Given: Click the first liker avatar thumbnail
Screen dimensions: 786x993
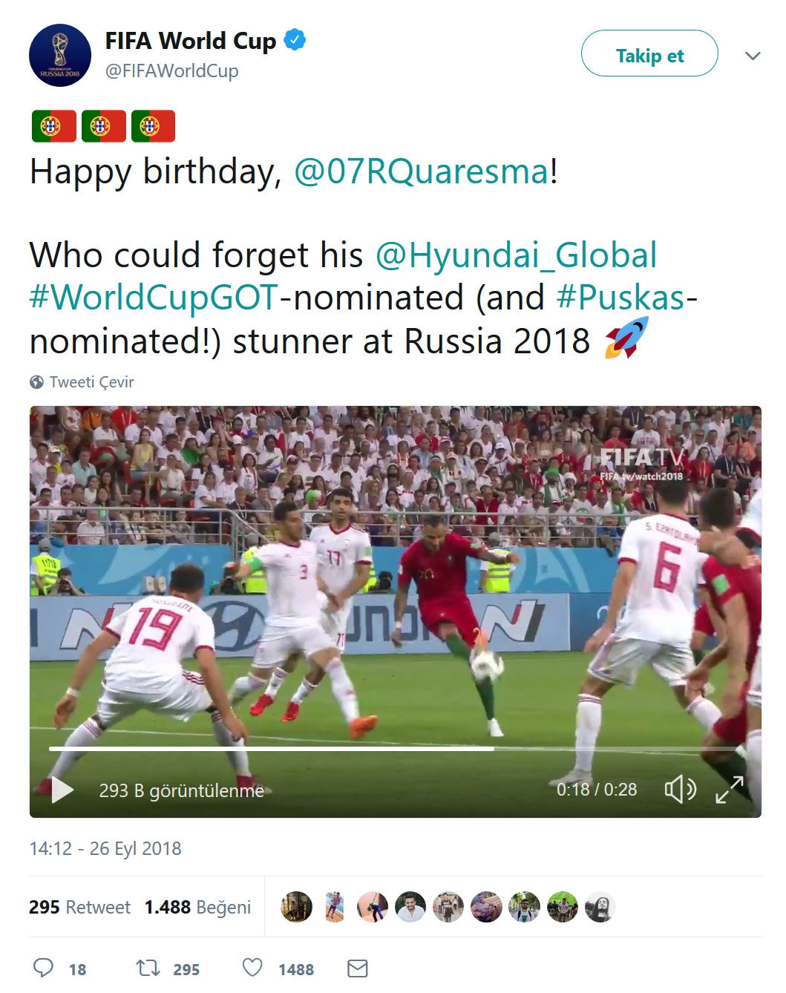Looking at the screenshot, I should click(x=296, y=907).
